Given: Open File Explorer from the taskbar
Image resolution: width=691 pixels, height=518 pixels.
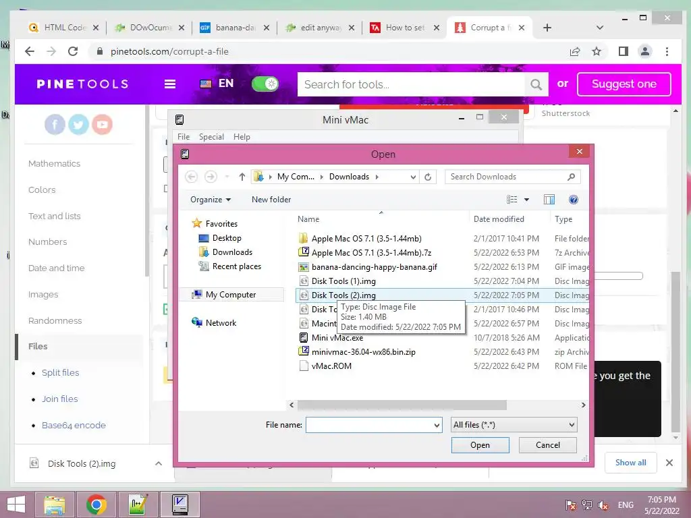Looking at the screenshot, I should click(55, 505).
